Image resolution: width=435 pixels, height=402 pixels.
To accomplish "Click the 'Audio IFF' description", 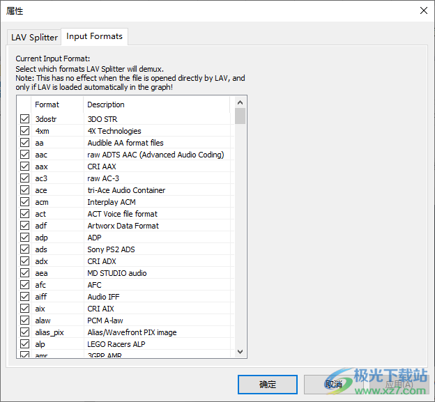I will coord(103,297).
